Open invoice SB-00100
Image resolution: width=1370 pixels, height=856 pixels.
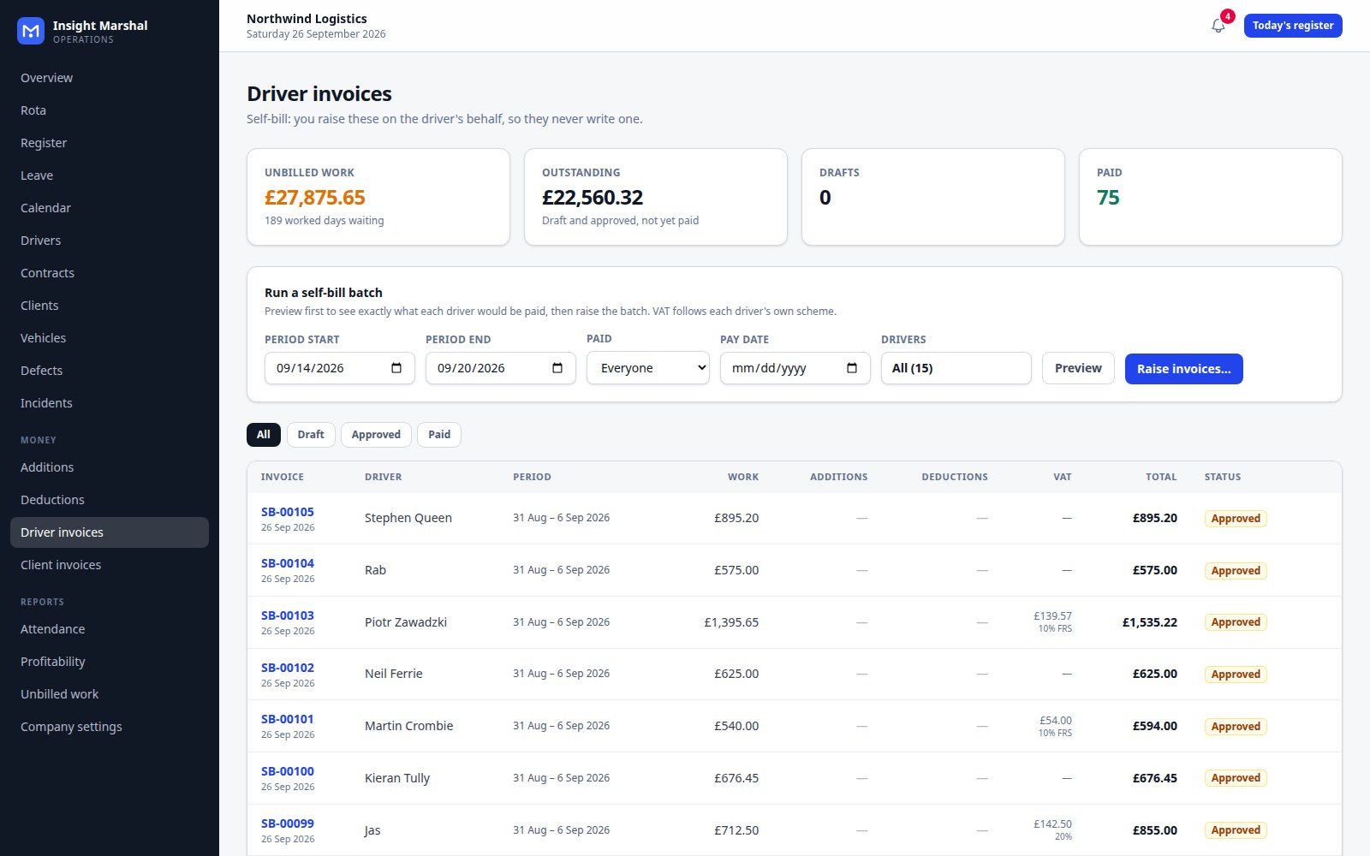click(x=288, y=771)
